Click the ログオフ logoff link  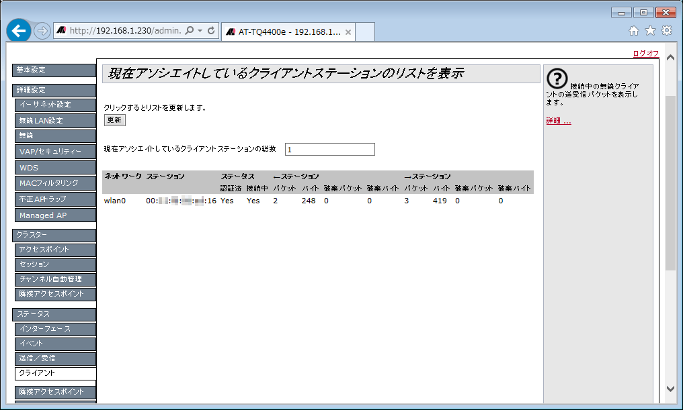645,54
